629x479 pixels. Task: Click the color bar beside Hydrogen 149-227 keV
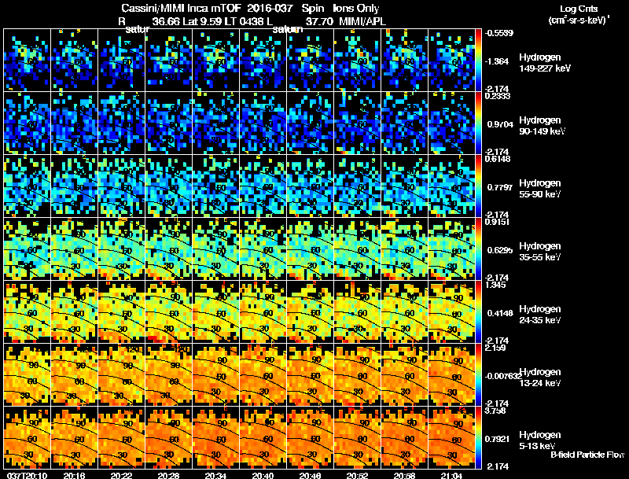[x=478, y=61]
